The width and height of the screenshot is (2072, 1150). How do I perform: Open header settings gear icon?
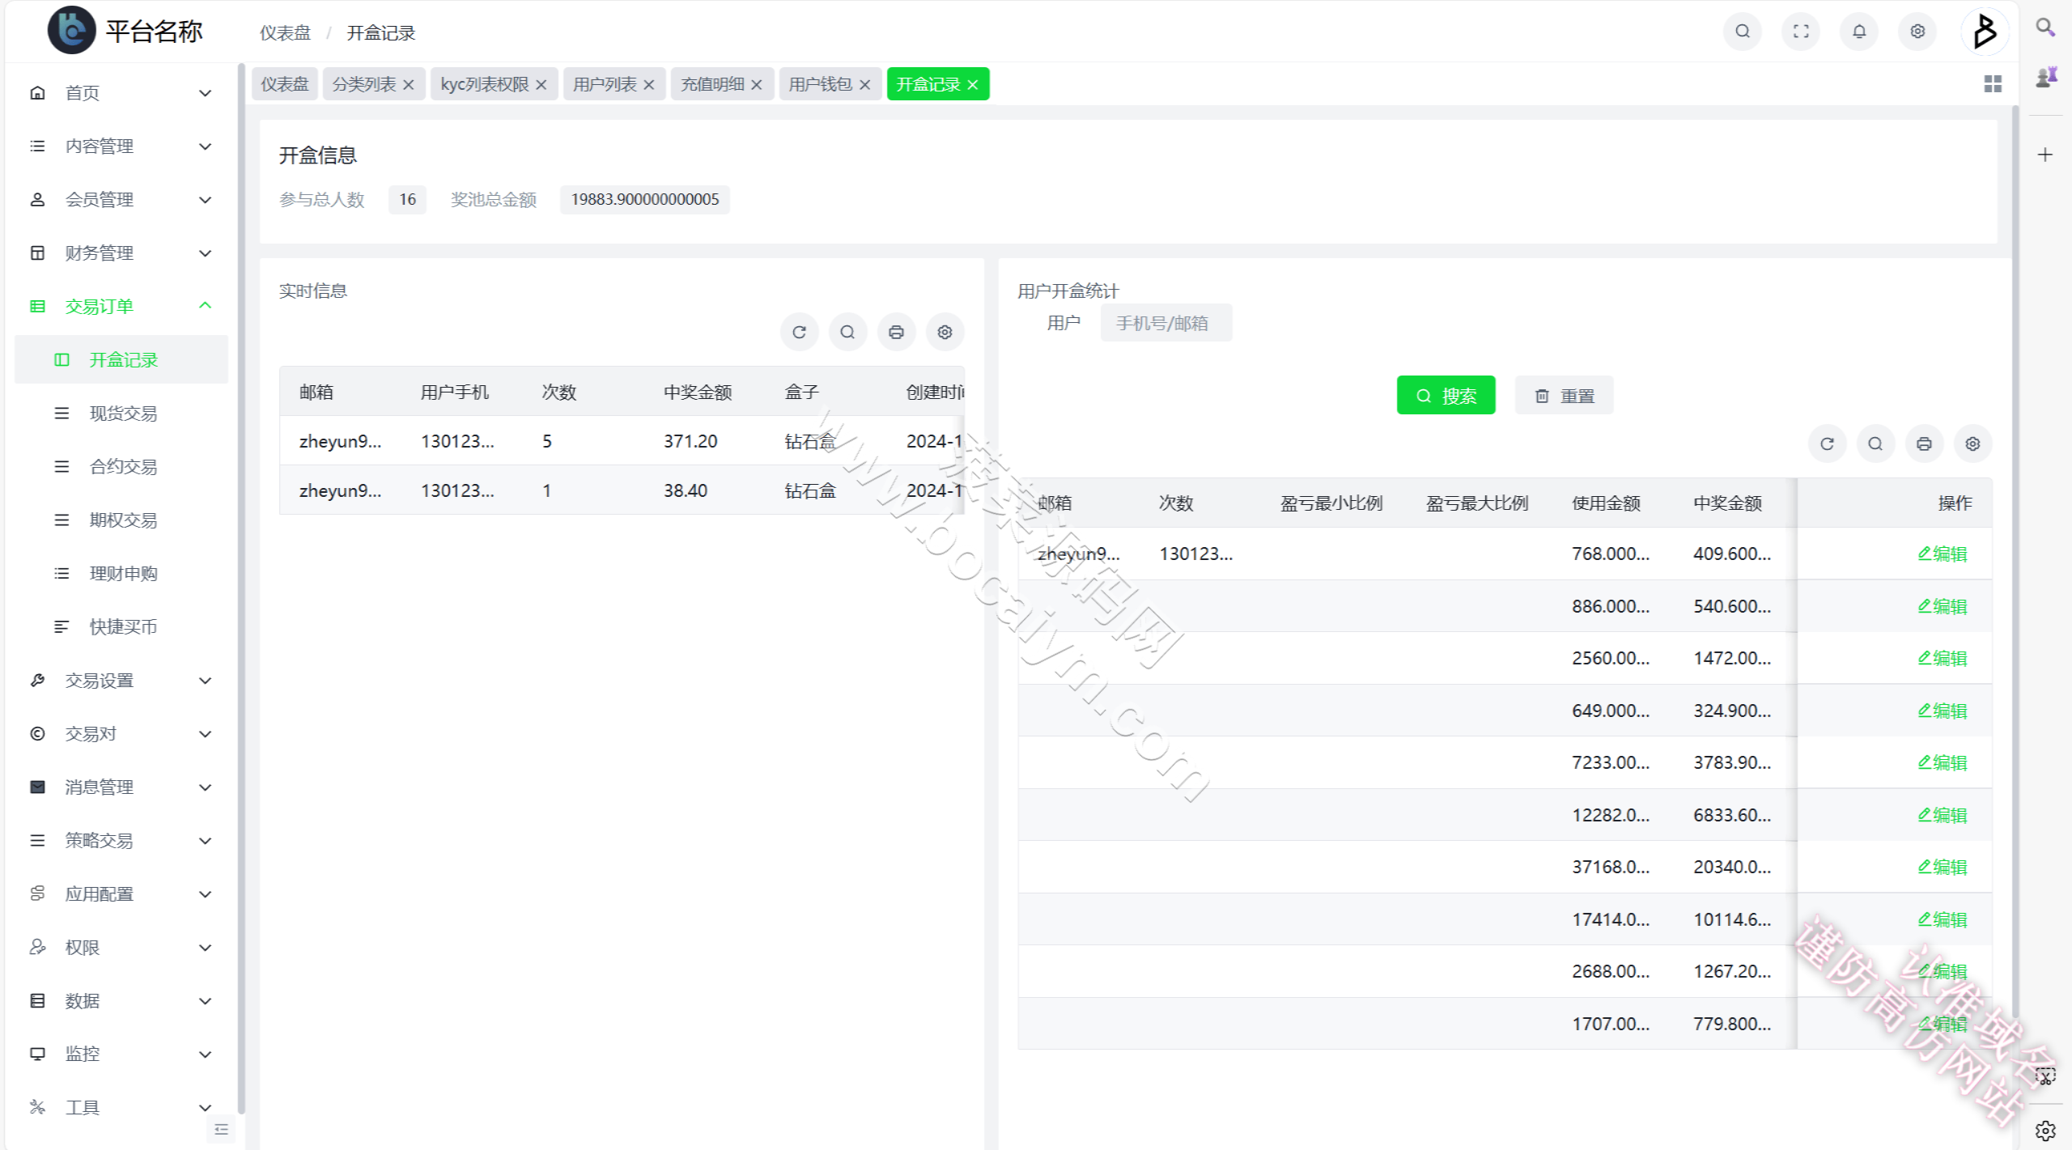1917,32
